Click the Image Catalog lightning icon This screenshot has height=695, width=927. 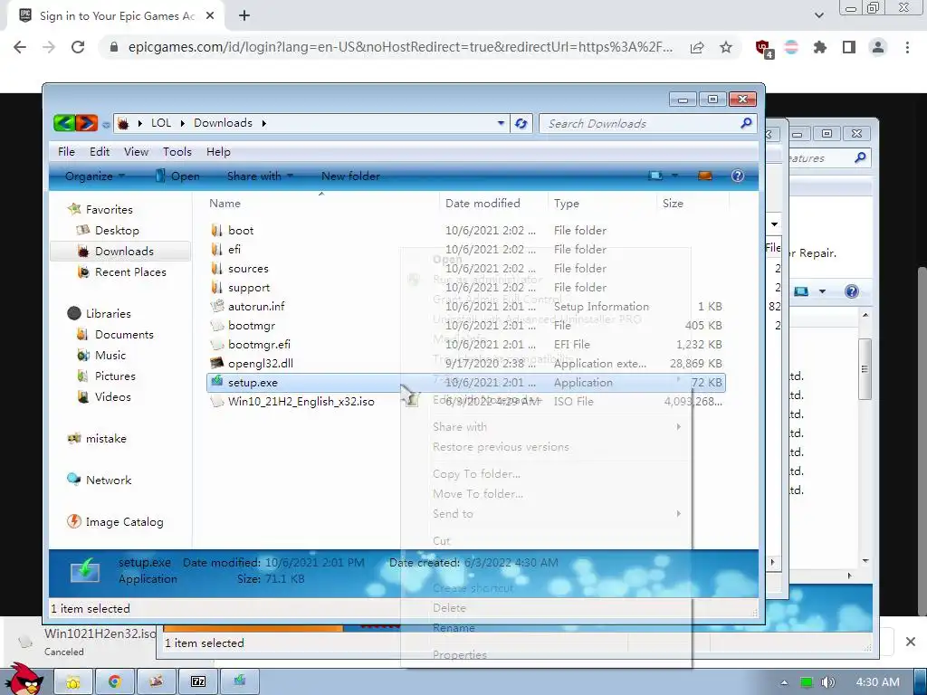coord(74,521)
